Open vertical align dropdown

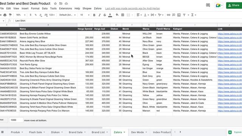(x=146, y=15)
